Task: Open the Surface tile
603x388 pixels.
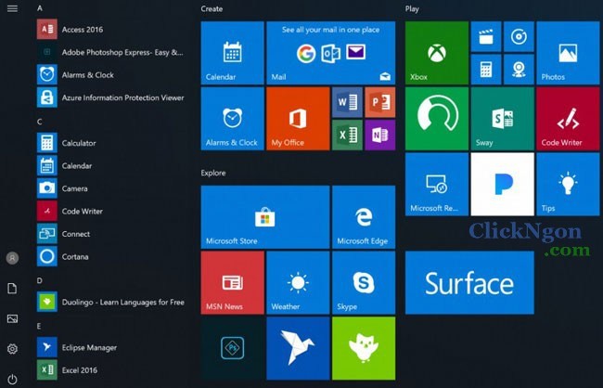Action: point(469,283)
